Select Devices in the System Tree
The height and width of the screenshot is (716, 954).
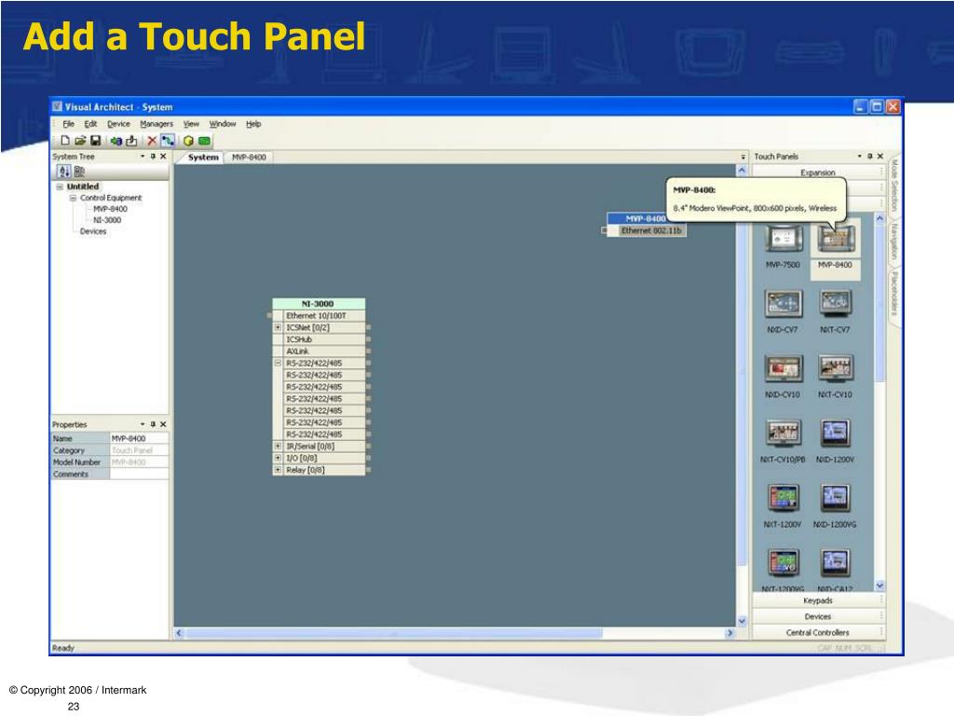93,231
